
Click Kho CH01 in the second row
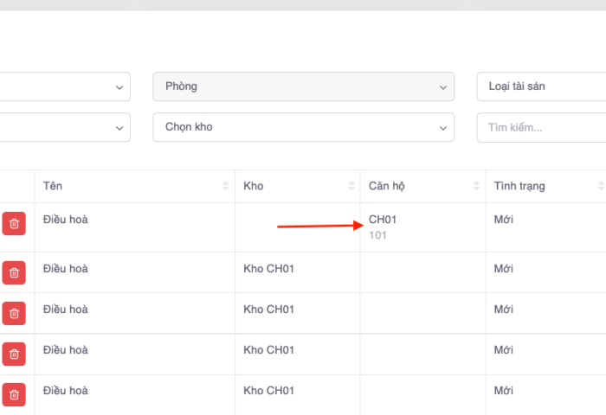pos(268,269)
